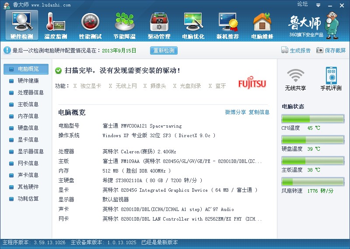This screenshot has height=249, width=350.
Task: Click the 光盘刻录 feature indicator
Action: point(187,86)
